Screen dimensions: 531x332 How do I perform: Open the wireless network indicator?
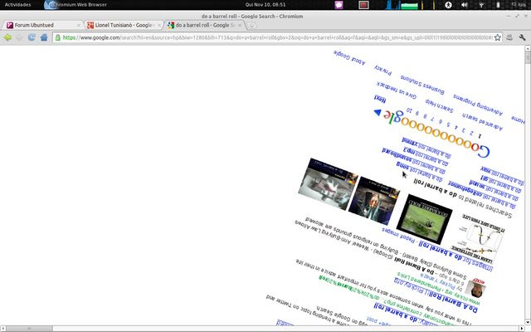pos(481,5)
